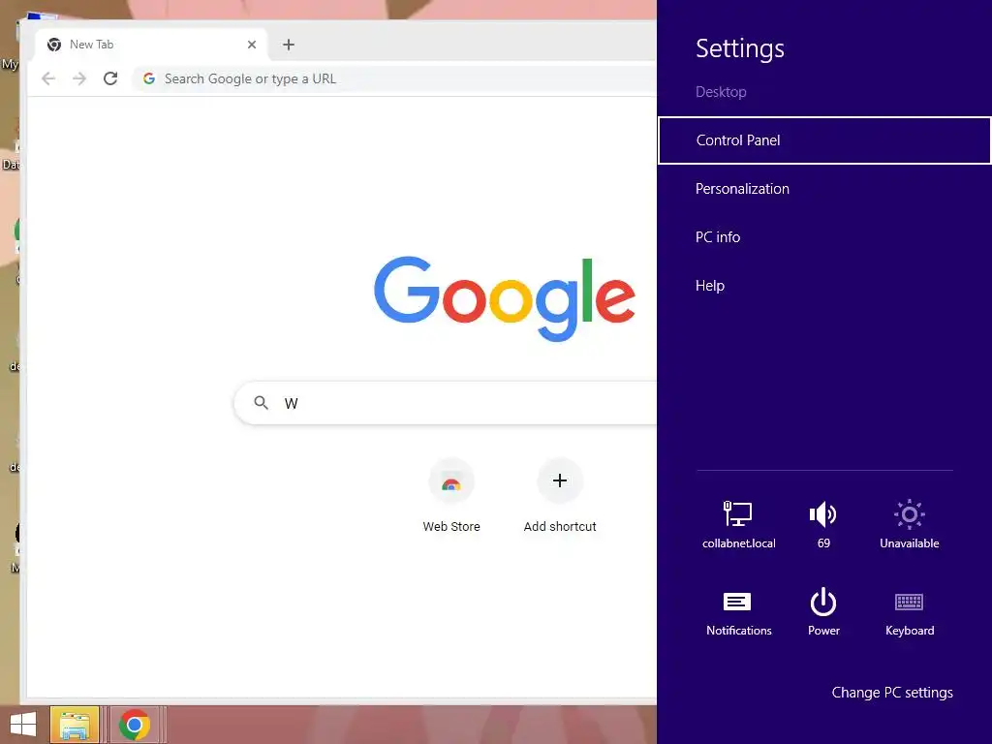This screenshot has height=744, width=992.
Task: Click Chrome's Forward arrow button
Action: [79, 78]
